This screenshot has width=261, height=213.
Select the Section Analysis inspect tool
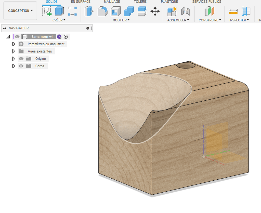point(246,11)
